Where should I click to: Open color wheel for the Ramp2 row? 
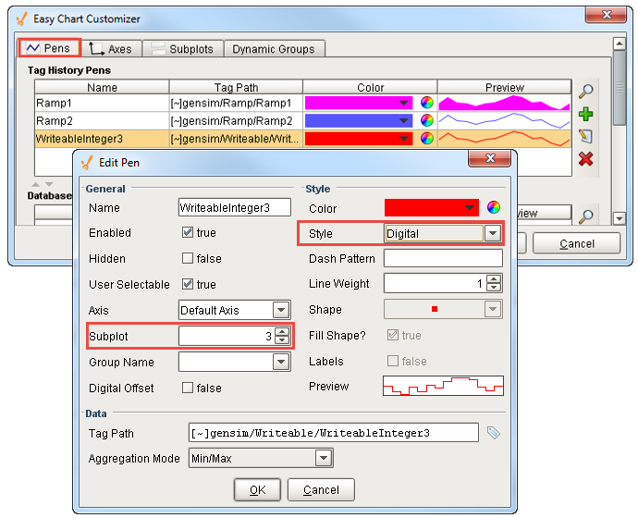coord(426,120)
